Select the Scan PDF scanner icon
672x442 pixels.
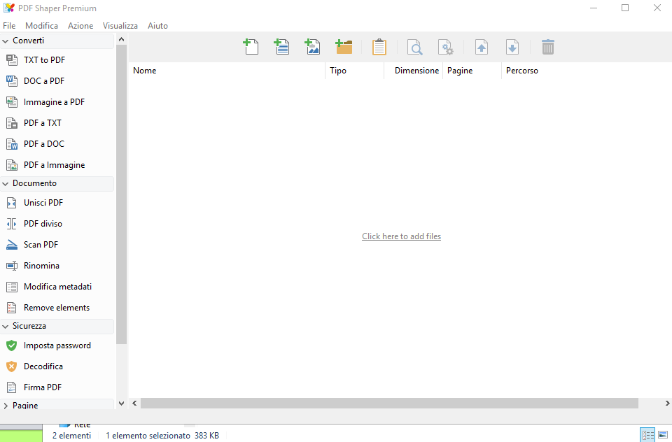click(12, 245)
